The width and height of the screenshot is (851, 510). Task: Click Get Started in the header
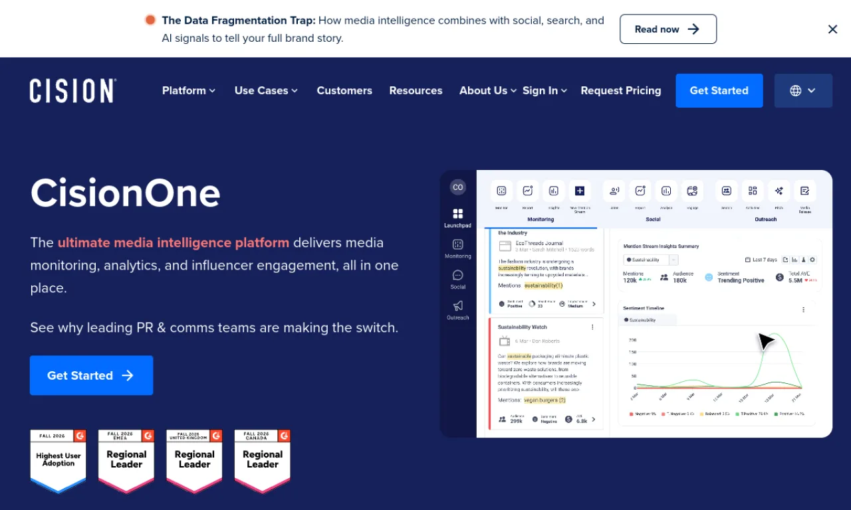click(x=719, y=90)
